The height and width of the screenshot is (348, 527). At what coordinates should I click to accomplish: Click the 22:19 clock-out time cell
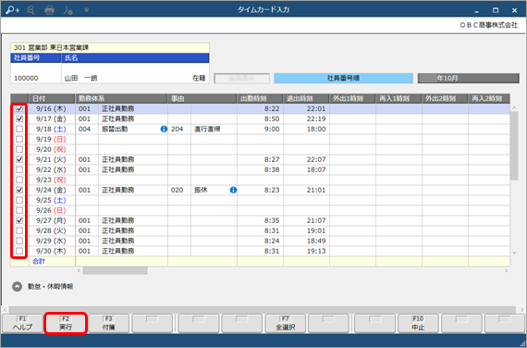point(306,118)
